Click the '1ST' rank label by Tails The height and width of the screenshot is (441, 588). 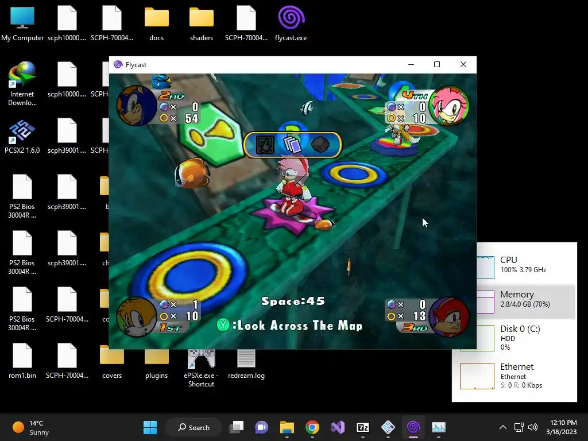171,328
